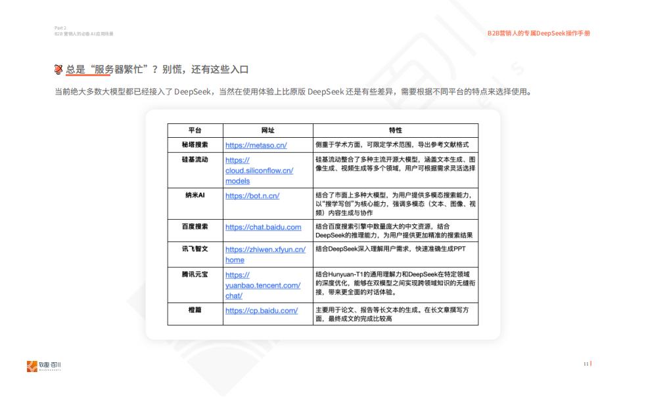Click the rocket icon beside the heading
Screen dimensions: 646x397
click(58, 70)
